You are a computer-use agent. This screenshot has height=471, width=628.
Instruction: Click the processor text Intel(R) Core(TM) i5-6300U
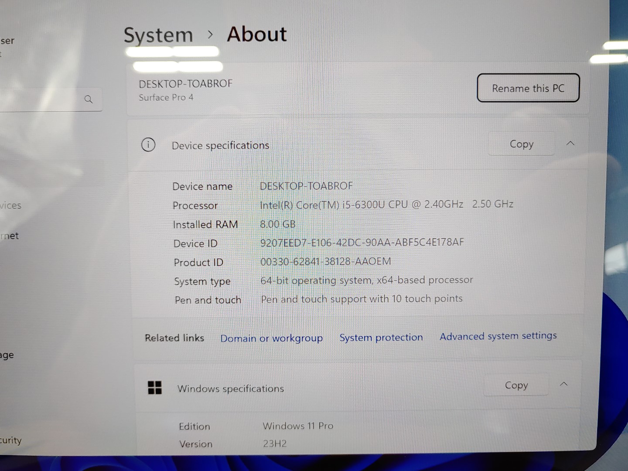(322, 205)
